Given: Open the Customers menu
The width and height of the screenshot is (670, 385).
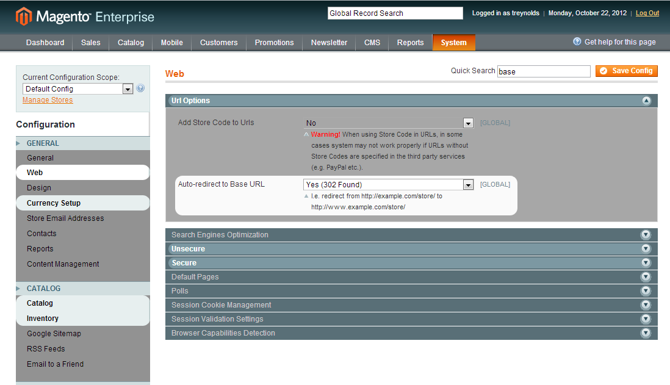Looking at the screenshot, I should pyautogui.click(x=219, y=43).
